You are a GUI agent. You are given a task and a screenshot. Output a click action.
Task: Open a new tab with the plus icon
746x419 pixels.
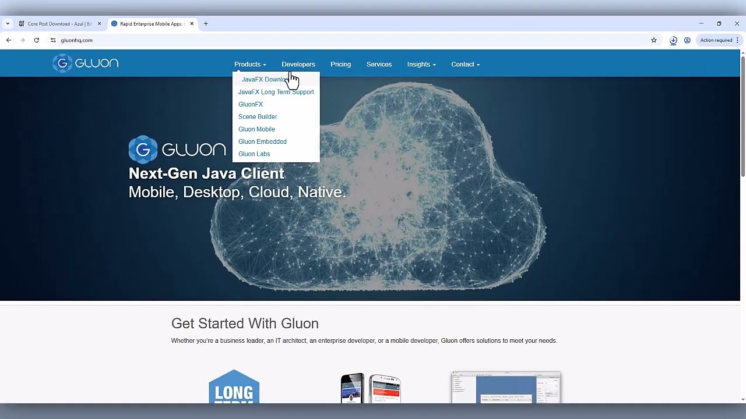click(x=206, y=24)
